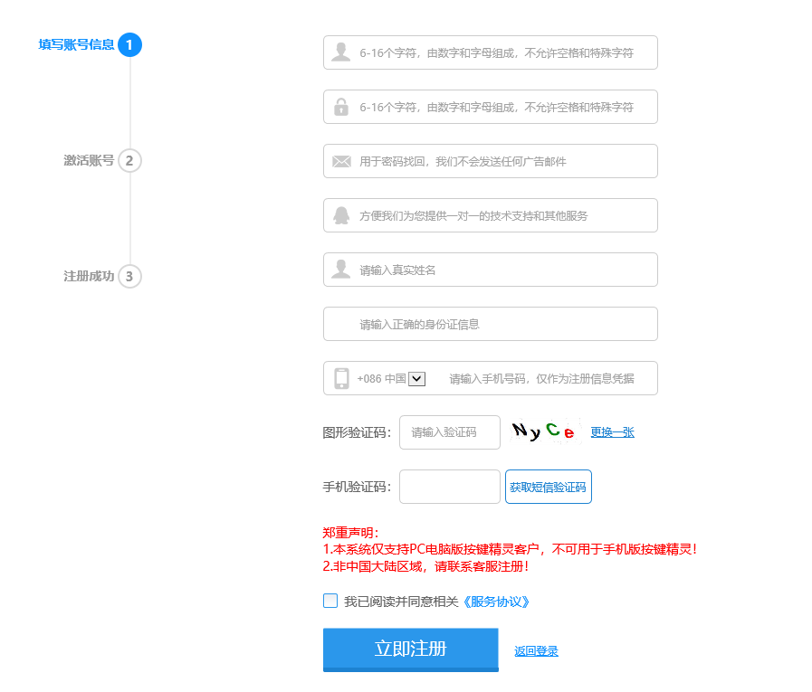Click the QQ penguin icon

[x=341, y=215]
